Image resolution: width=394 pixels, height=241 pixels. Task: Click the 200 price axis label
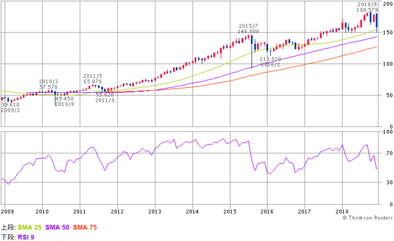point(388,4)
